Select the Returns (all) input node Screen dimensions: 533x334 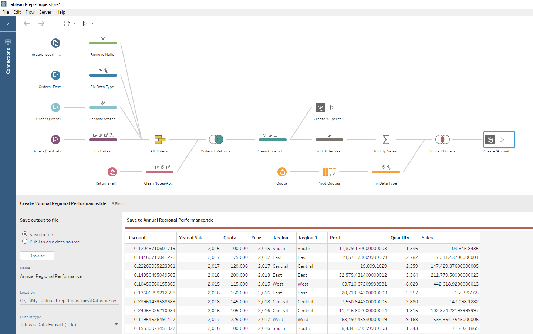(112, 172)
